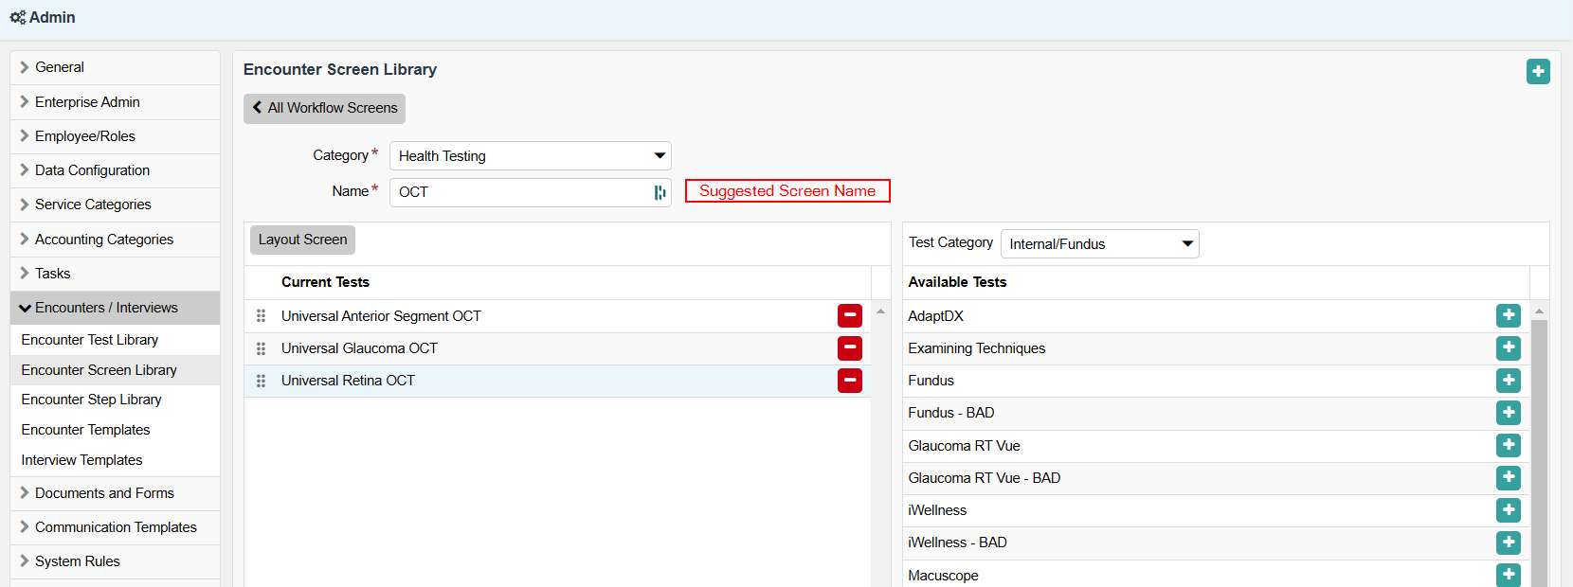Open Encounter Test Library
The height and width of the screenshot is (587, 1573).
click(x=90, y=340)
